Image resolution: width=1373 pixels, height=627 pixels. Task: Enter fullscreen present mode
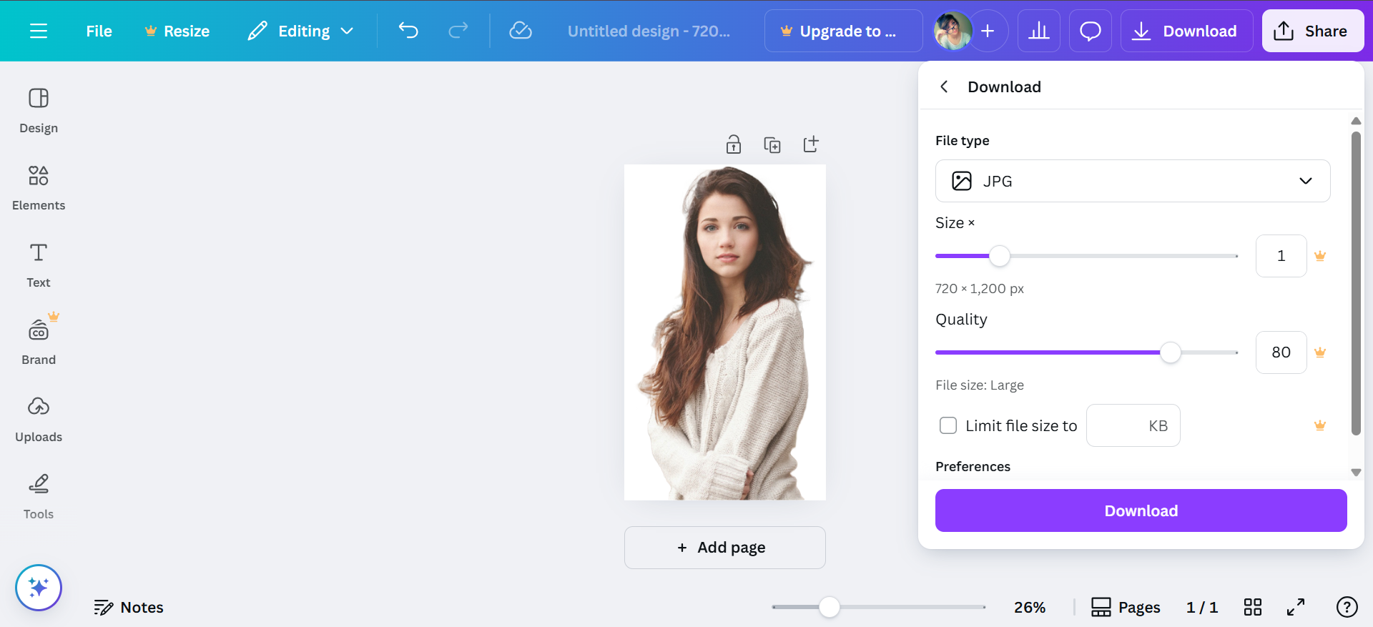tap(1296, 607)
